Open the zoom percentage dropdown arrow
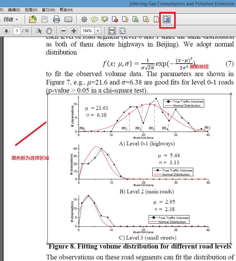This screenshot has width=236, height=261. tap(98, 31)
